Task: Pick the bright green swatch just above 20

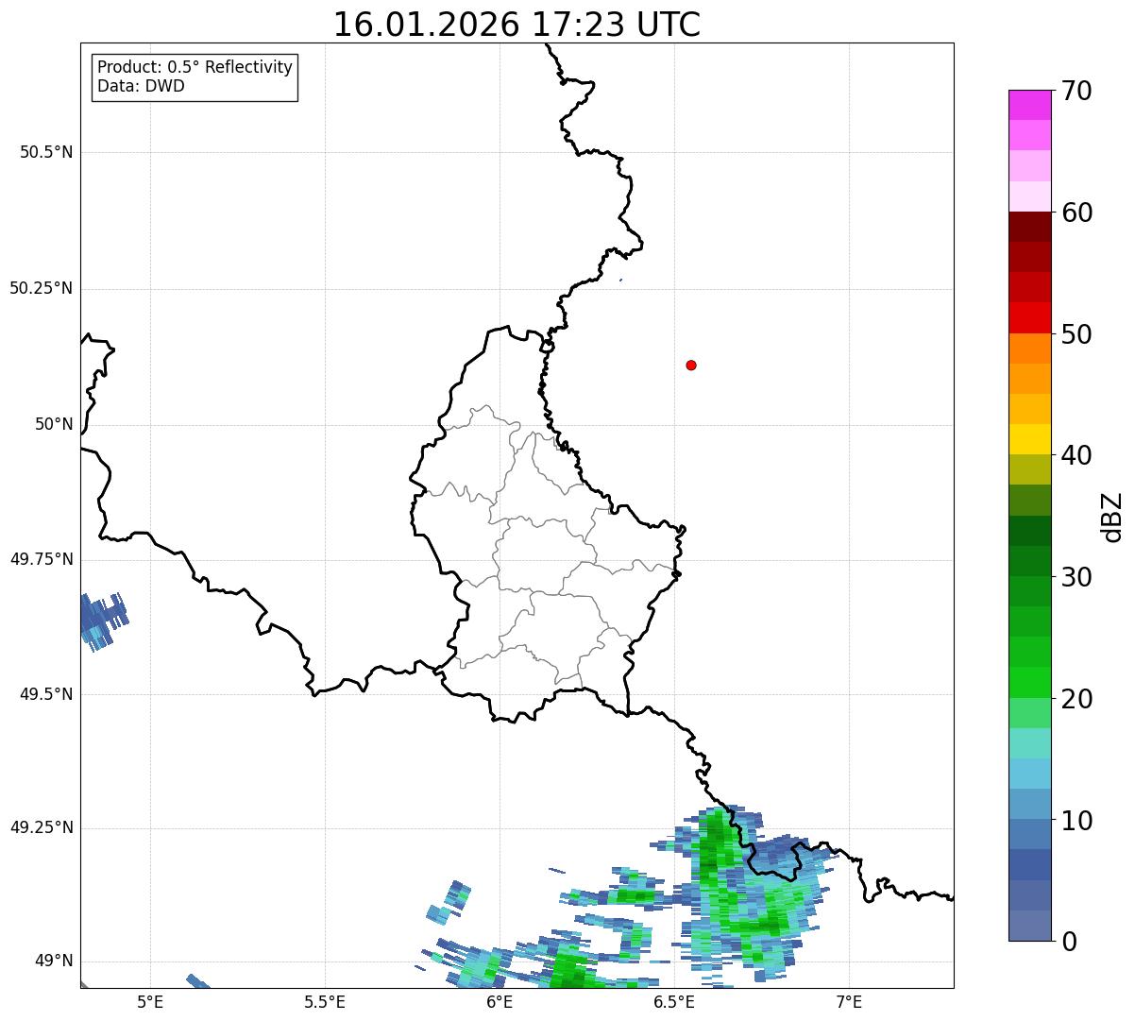Action: (1029, 683)
